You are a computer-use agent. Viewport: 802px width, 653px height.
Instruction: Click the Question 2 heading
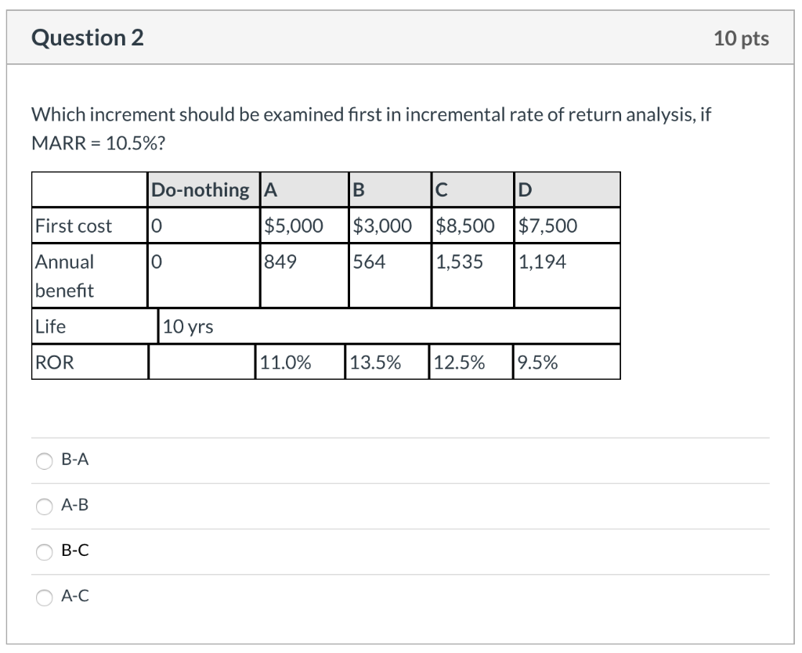[88, 38]
